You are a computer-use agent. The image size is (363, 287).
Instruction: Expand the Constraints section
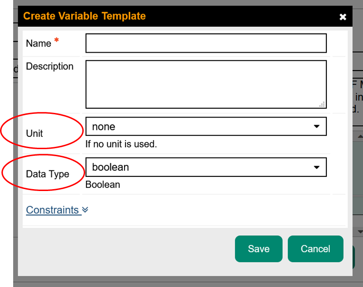[x=52, y=210]
